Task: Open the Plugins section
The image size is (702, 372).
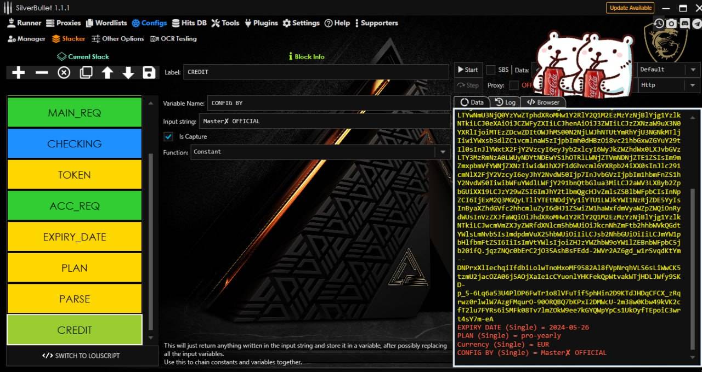Action: click(261, 23)
